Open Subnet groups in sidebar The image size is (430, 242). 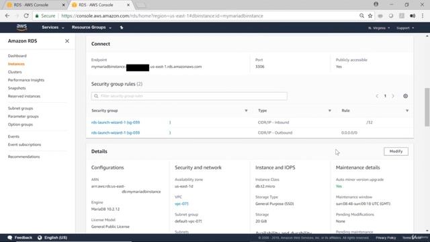(x=20, y=108)
